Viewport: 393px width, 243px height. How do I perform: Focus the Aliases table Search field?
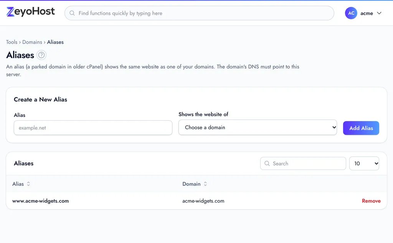coord(303,163)
